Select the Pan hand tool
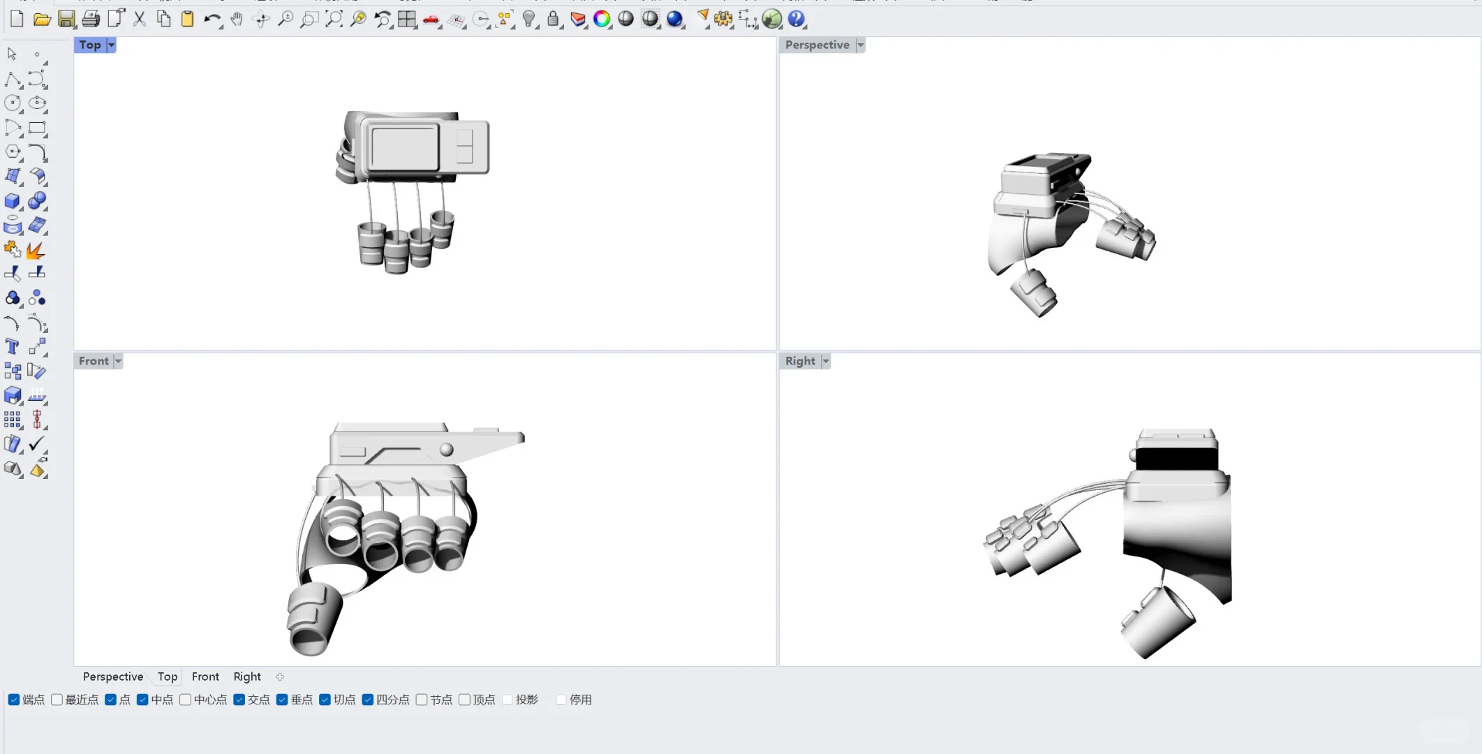This screenshot has width=1482, height=754. (237, 19)
